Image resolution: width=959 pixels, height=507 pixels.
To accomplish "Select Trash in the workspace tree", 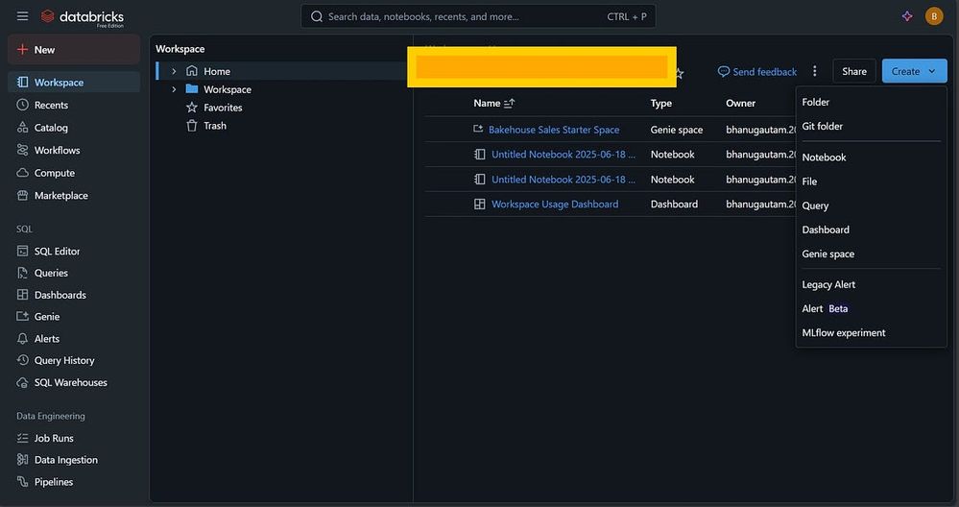I will (215, 126).
